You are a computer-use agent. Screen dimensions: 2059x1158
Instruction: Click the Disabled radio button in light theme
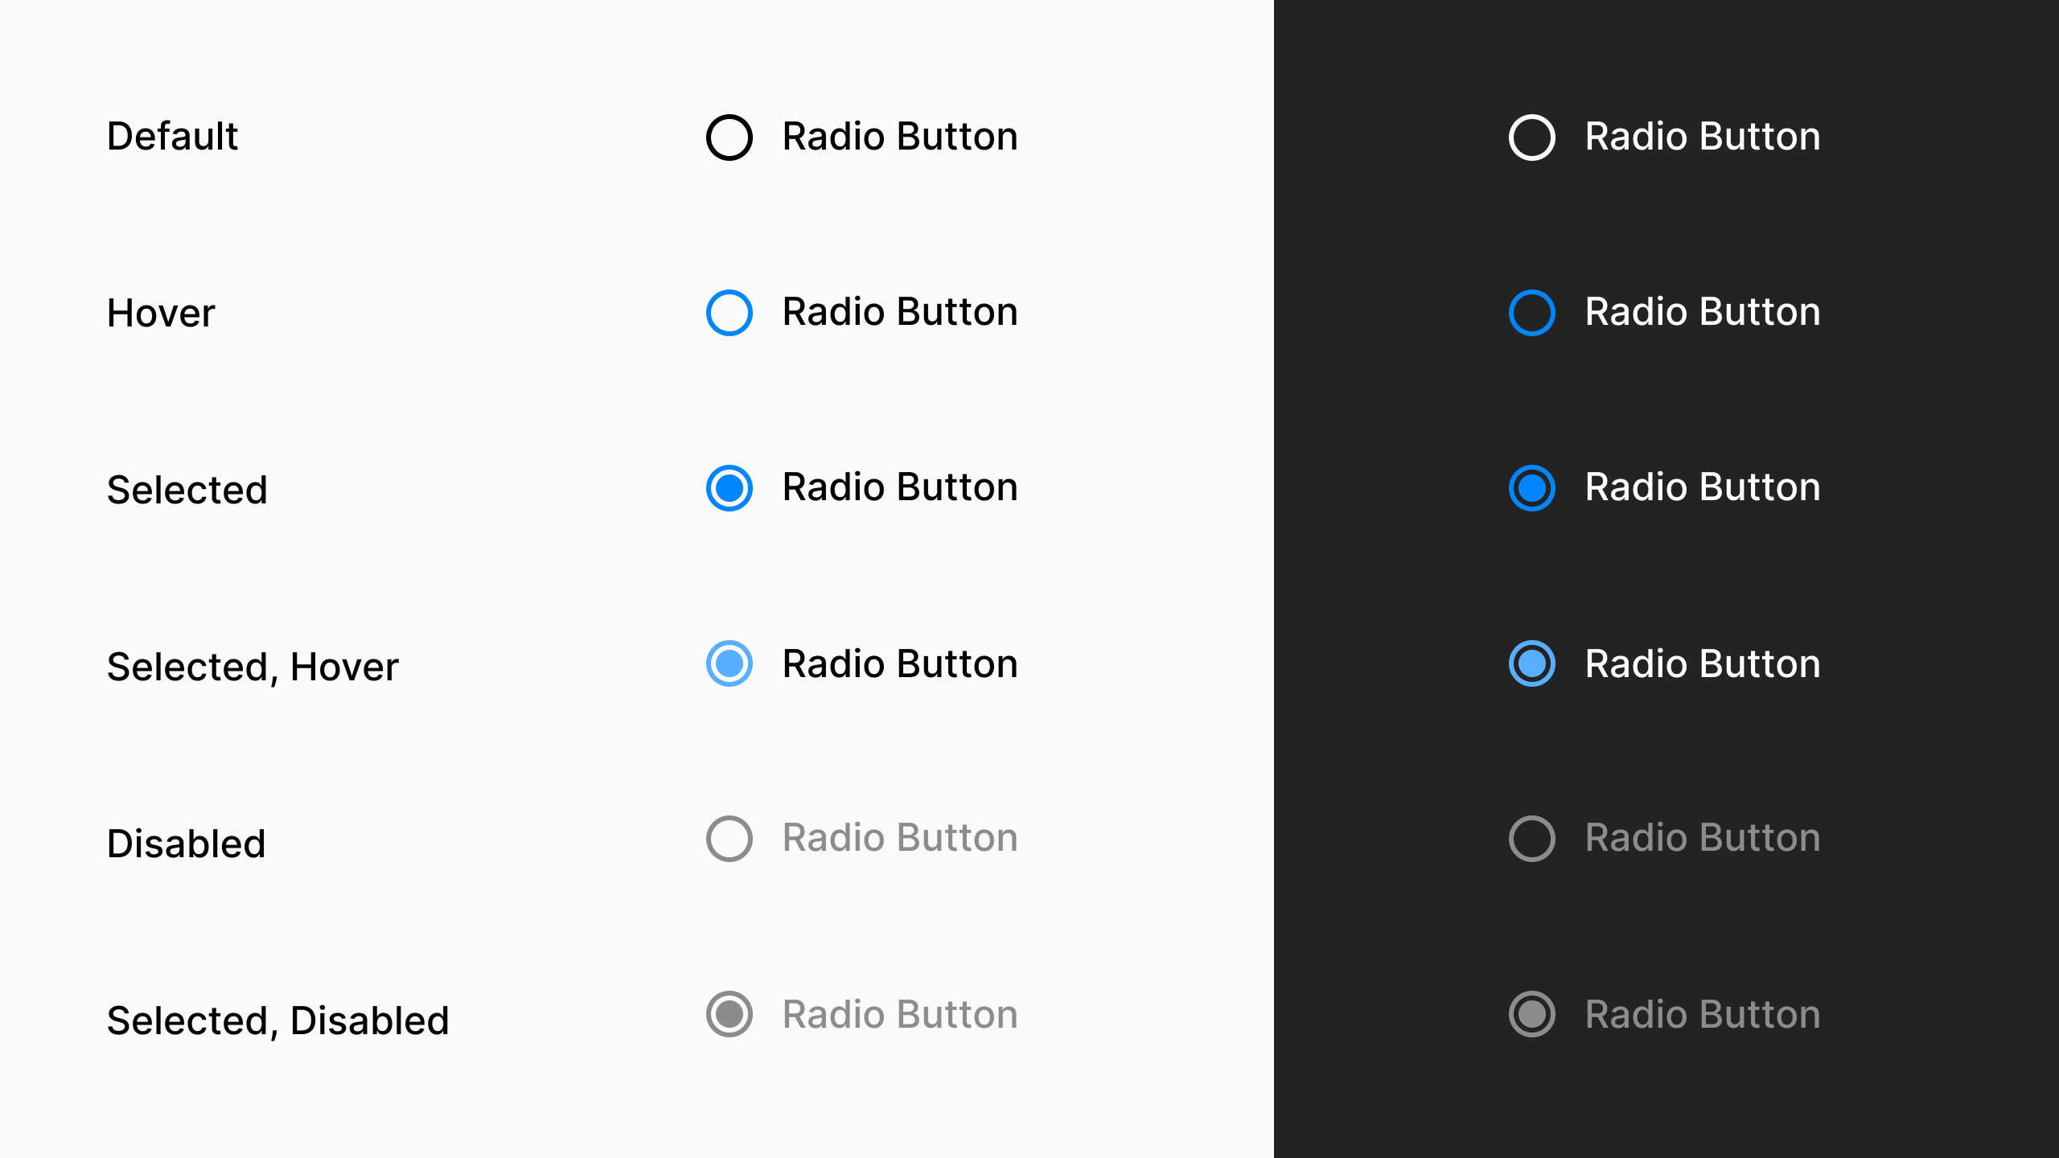pyautogui.click(x=728, y=839)
